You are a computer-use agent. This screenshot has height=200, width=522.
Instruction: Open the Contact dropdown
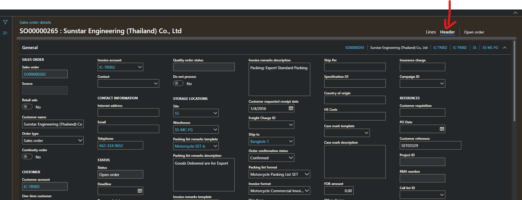pos(156,83)
